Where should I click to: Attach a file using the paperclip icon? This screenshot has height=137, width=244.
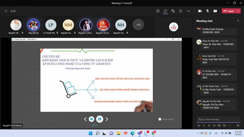[209, 125]
